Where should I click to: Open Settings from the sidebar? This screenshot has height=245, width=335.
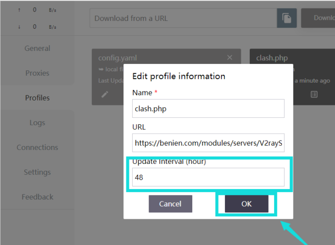click(37, 172)
